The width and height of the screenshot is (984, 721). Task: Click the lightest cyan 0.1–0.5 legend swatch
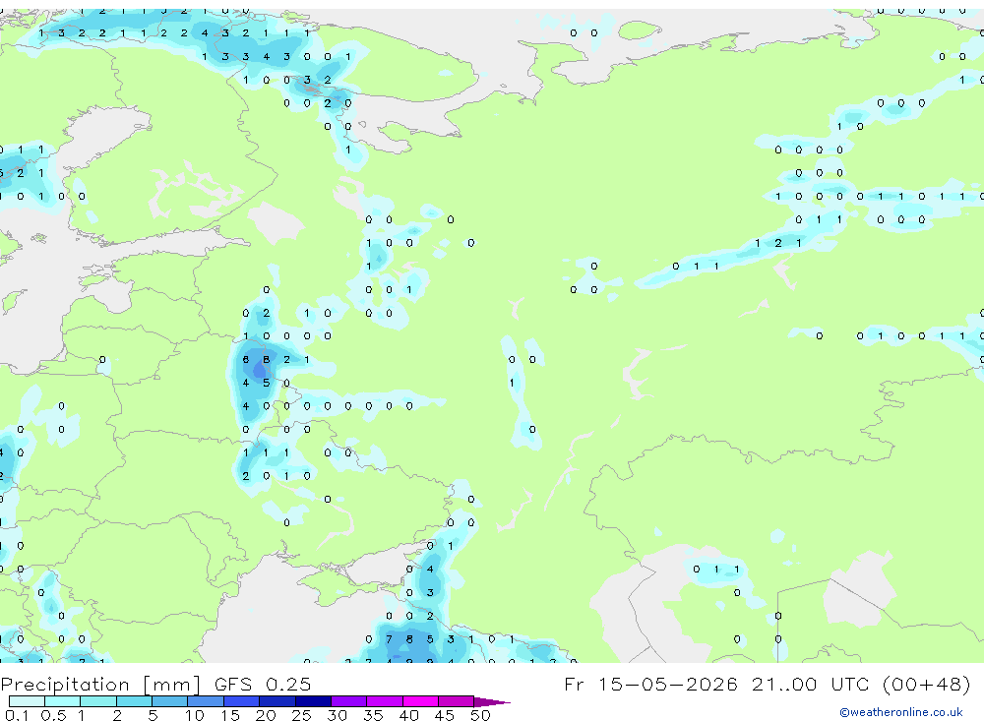pyautogui.click(x=27, y=701)
